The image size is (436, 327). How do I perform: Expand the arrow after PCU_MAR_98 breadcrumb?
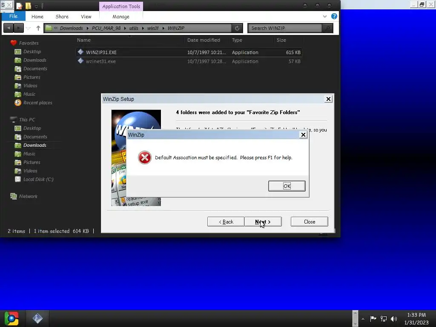tap(125, 28)
